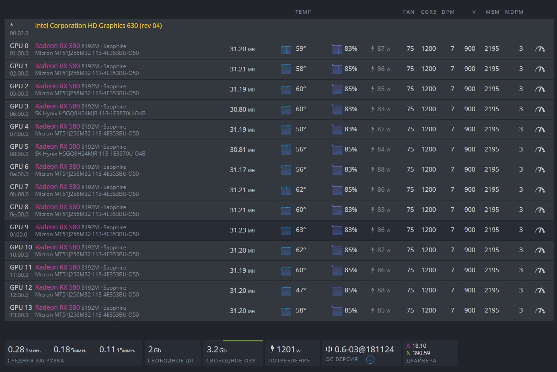Click the bolt icon in 1201 w widget
This screenshot has width=557, height=372.
(x=273, y=349)
